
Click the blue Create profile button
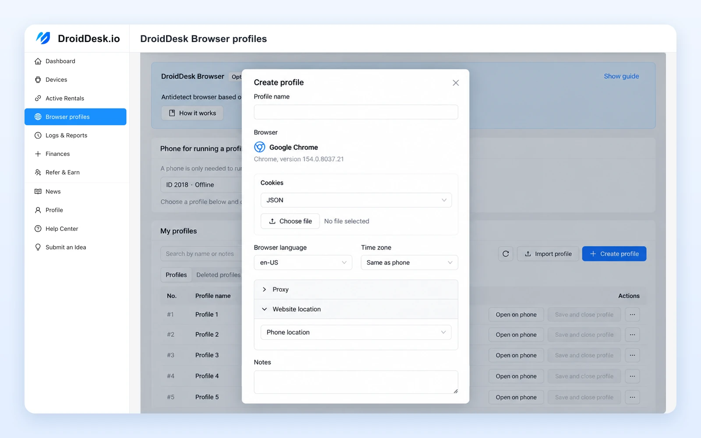pos(614,254)
